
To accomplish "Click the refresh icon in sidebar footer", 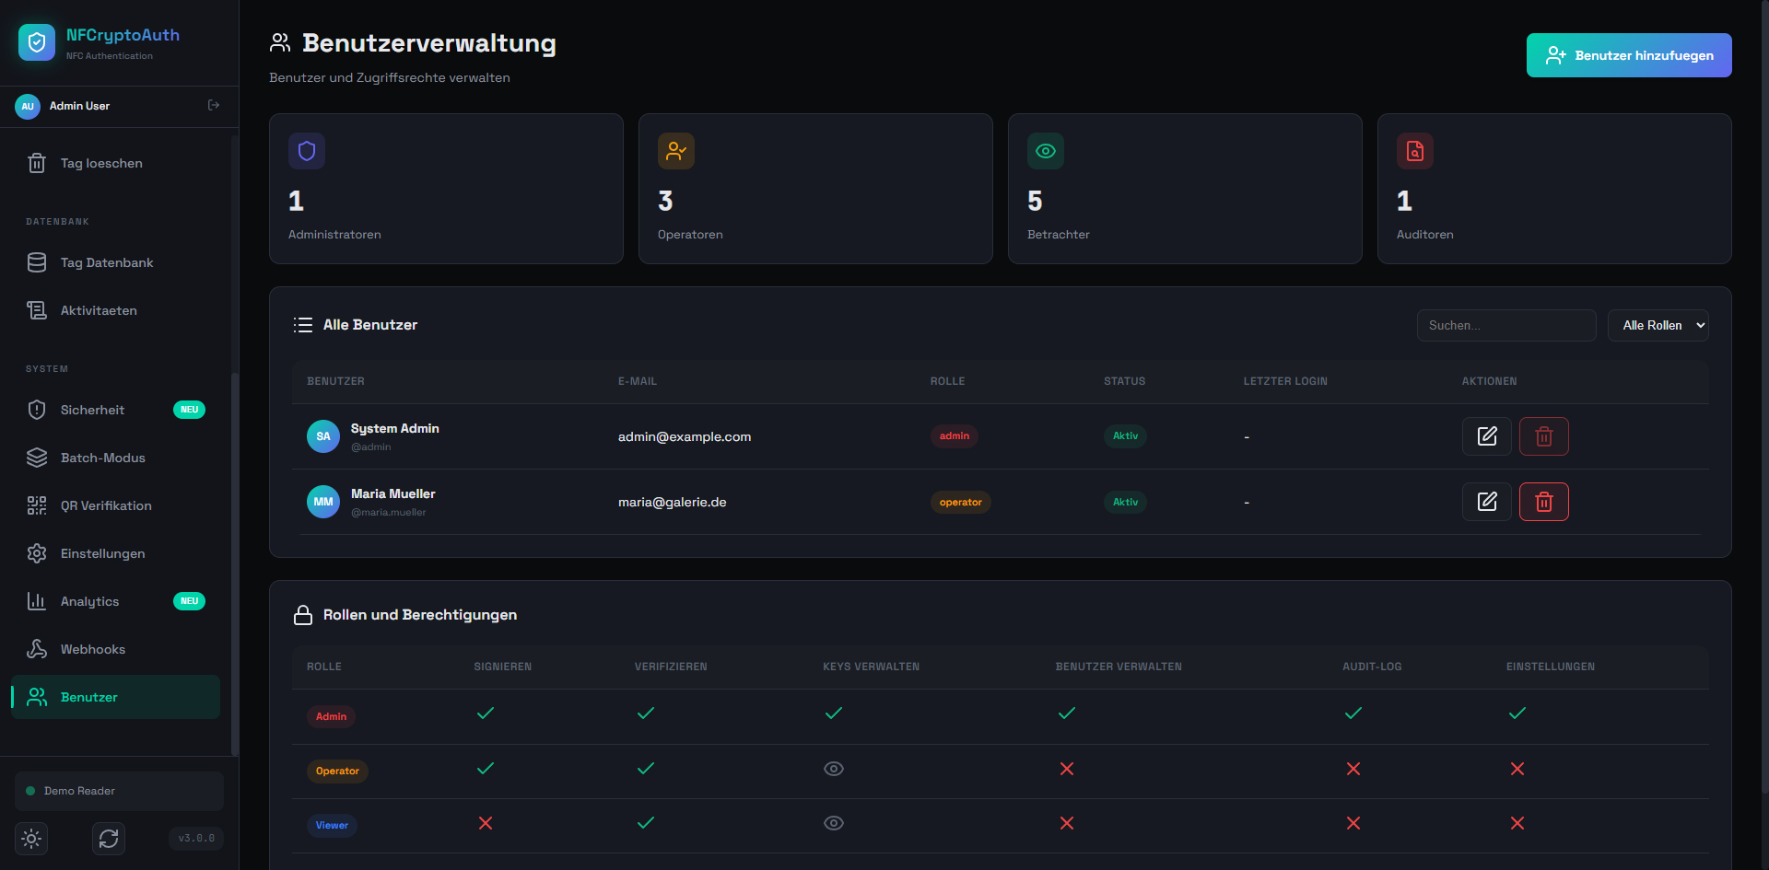I will (x=109, y=839).
